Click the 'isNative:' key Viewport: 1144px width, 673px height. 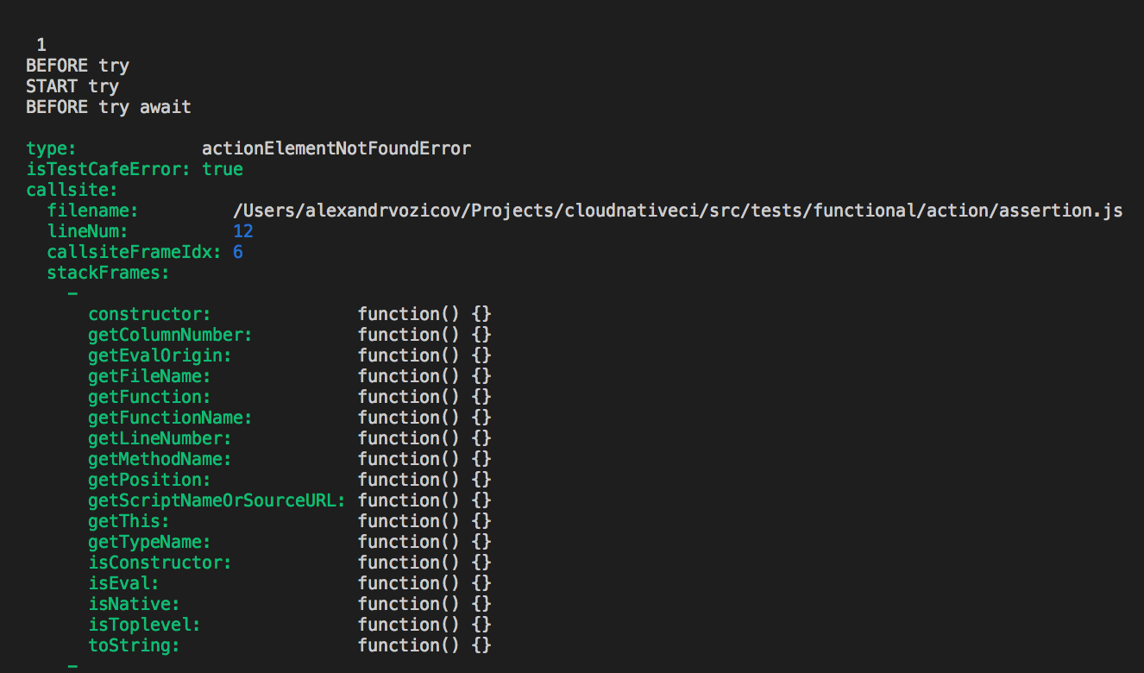click(x=134, y=604)
